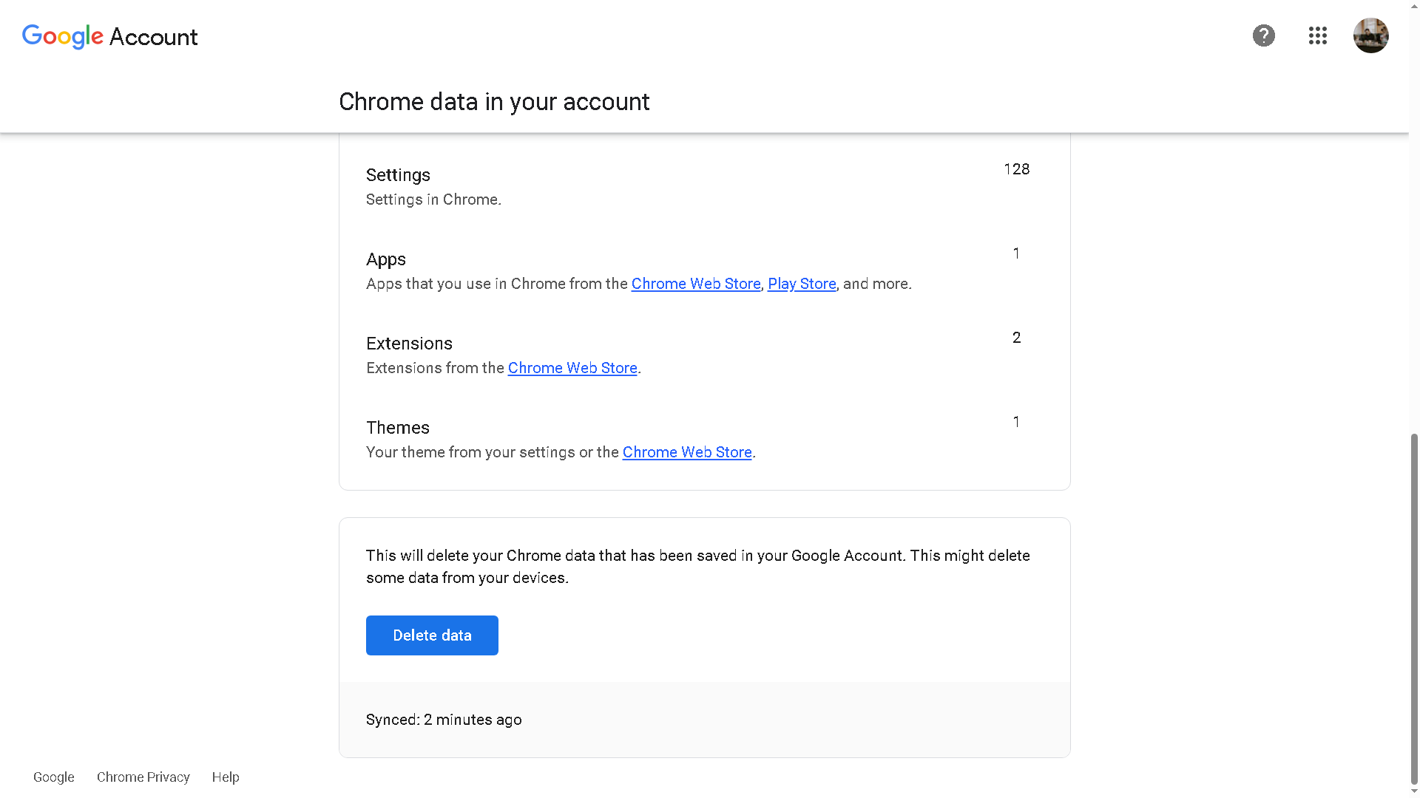
Task: Open Chrome Web Store link in Apps row
Action: coord(695,284)
